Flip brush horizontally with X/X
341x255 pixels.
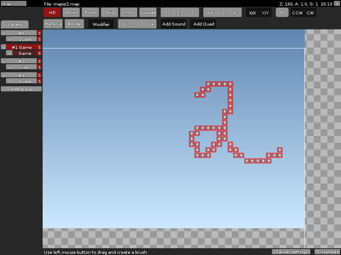tap(252, 13)
